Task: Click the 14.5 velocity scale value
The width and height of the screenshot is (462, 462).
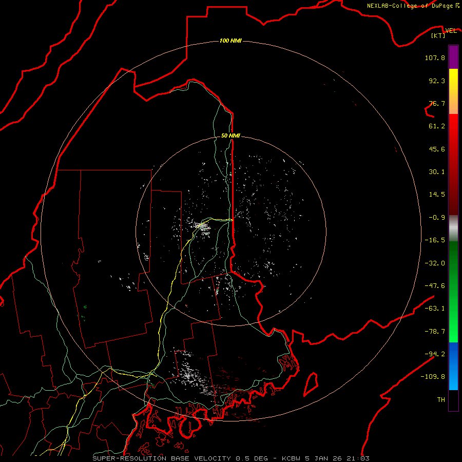Action: [x=437, y=195]
